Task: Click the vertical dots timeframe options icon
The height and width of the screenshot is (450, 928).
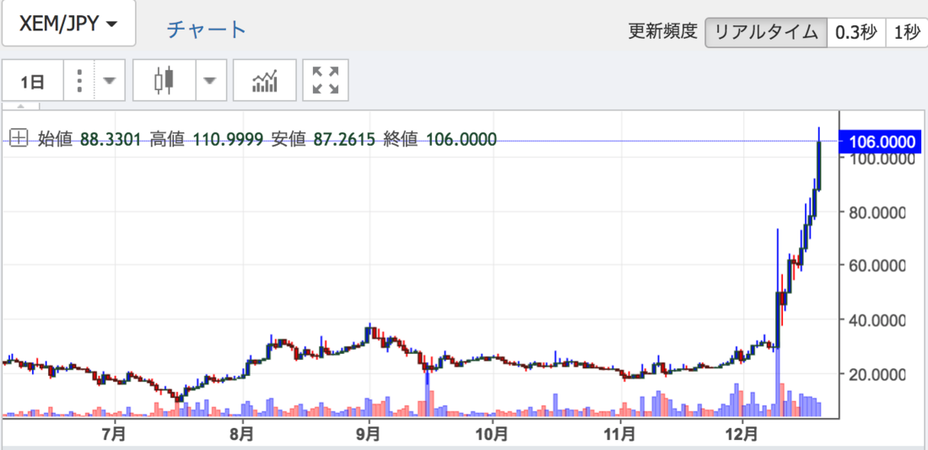Action: click(79, 80)
